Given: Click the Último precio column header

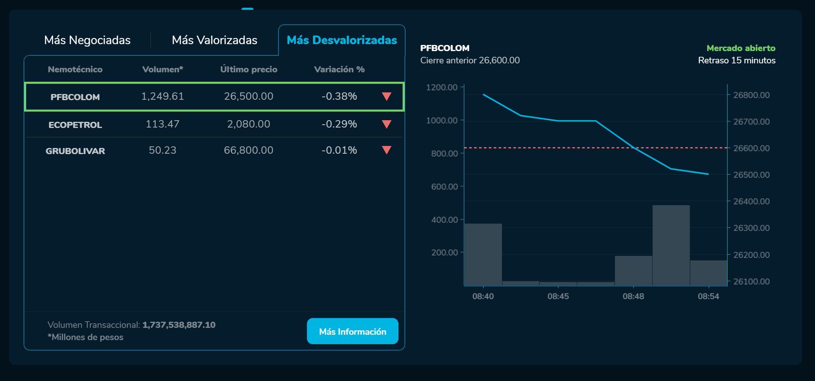Looking at the screenshot, I should 249,69.
